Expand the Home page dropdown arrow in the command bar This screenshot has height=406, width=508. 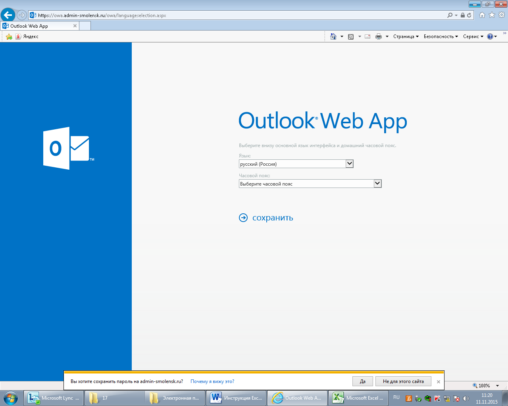[x=342, y=36]
